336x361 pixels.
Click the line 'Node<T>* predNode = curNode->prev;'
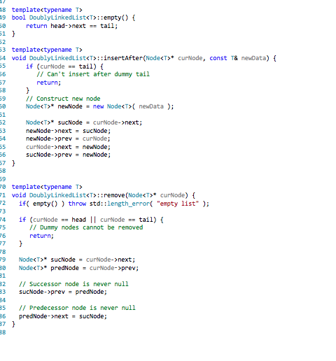coord(78,268)
